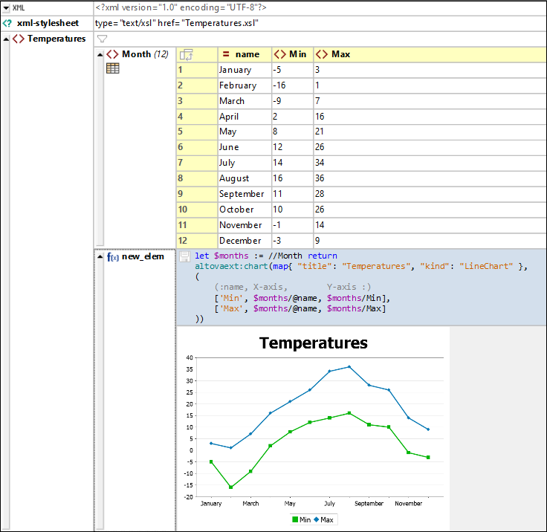Select row number 7 header
The width and height of the screenshot is (547, 532).
[196, 163]
